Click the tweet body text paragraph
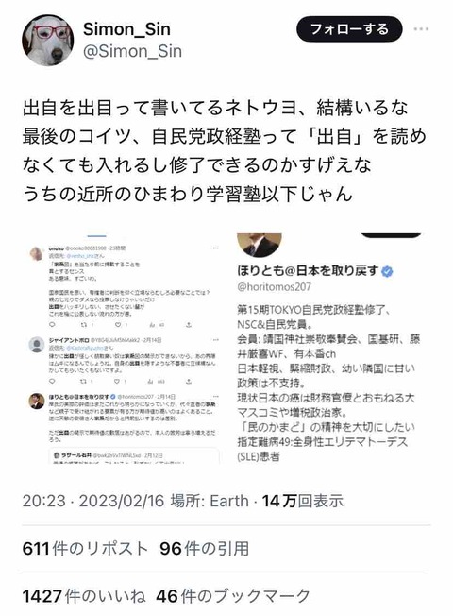 pyautogui.click(x=225, y=151)
